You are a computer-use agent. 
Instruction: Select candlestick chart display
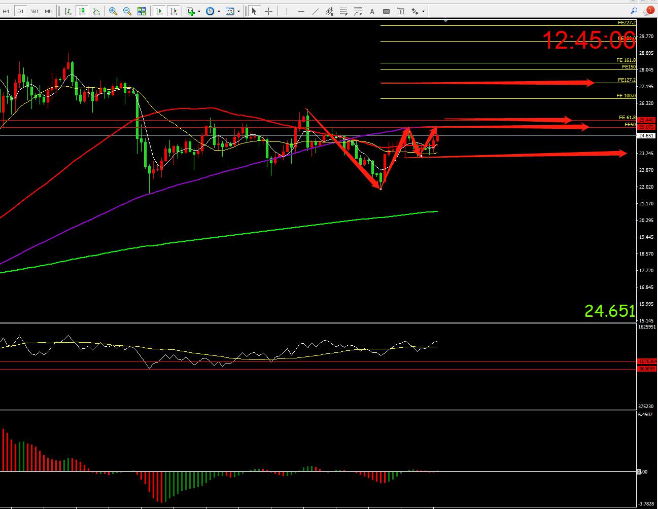tap(82, 11)
